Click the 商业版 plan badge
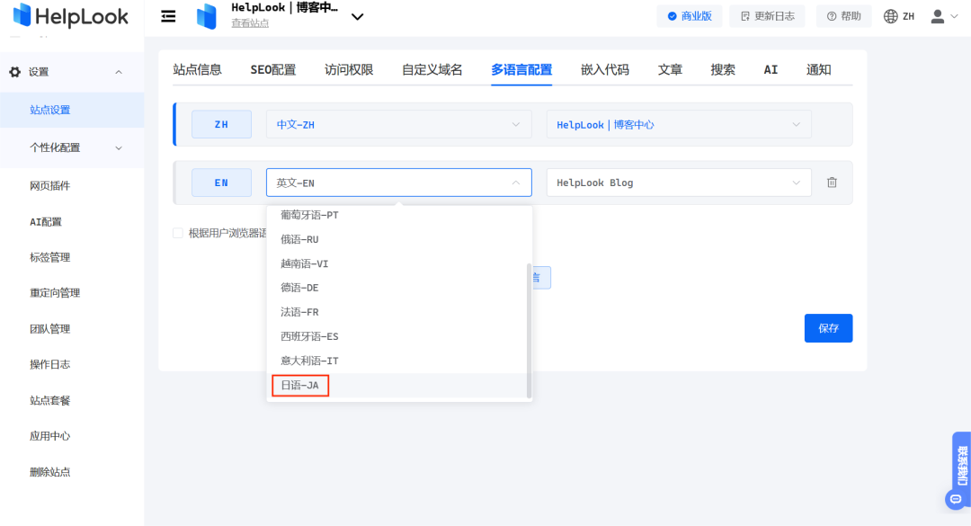This screenshot has width=971, height=526. [x=690, y=15]
